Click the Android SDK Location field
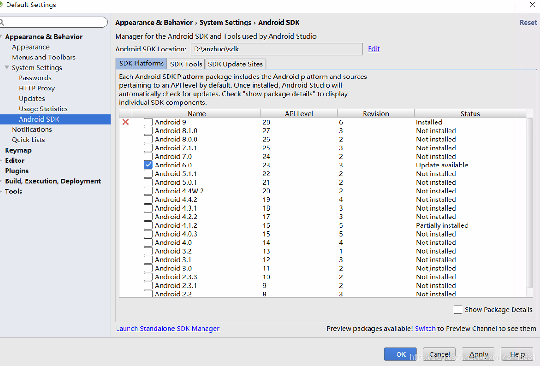 (x=277, y=49)
